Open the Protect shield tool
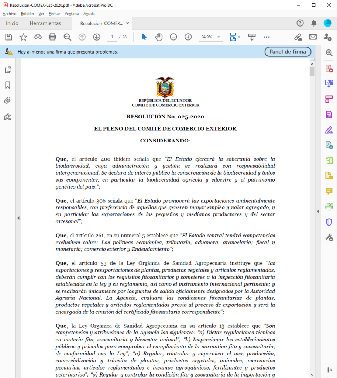This screenshot has height=378, width=337. pyautogui.click(x=329, y=221)
